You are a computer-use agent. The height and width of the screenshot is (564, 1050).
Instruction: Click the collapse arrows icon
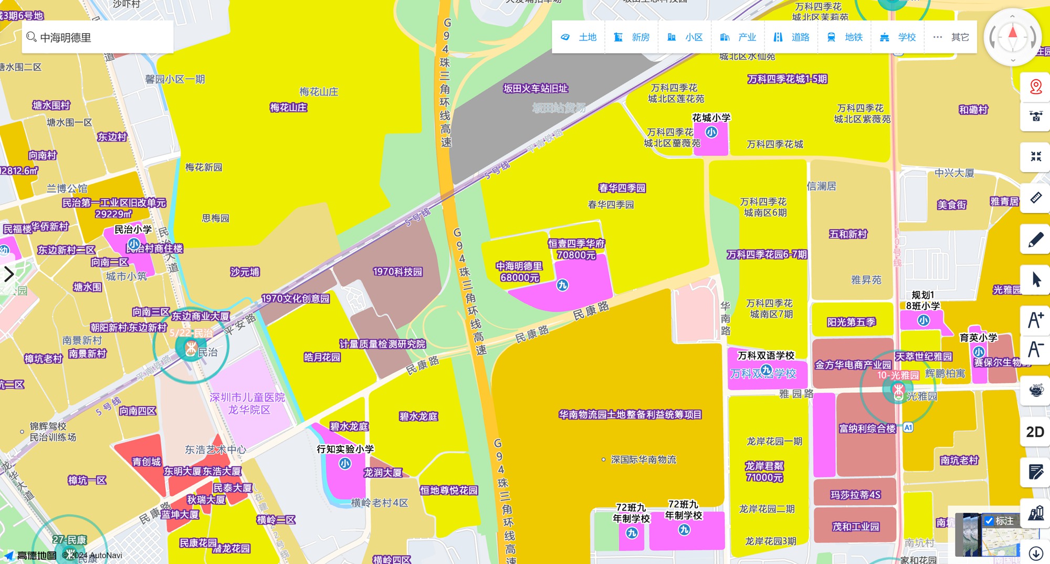(1035, 156)
